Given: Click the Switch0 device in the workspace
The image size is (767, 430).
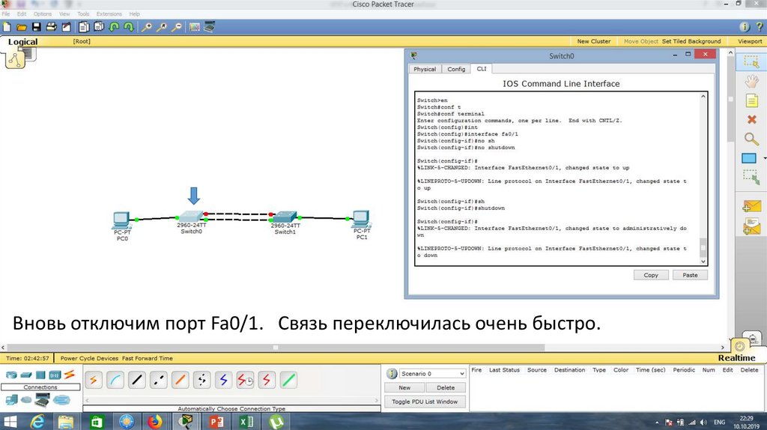Looking at the screenshot, I should point(191,217).
